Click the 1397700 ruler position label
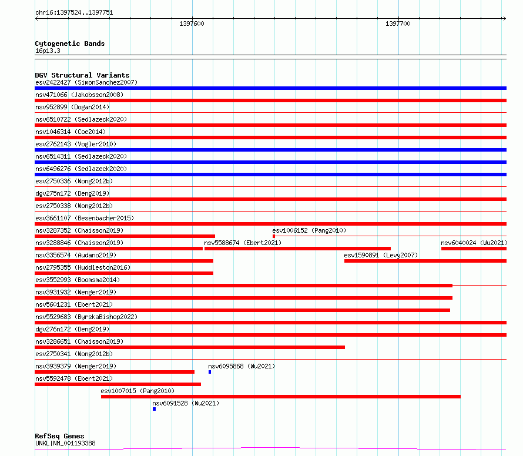 coord(398,24)
